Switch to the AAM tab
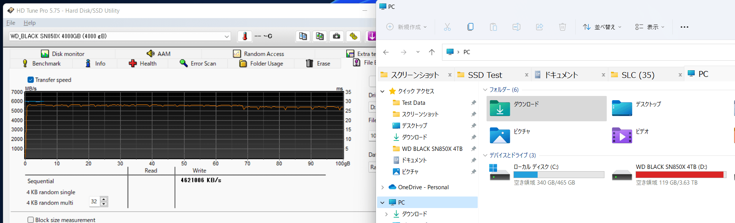Screen dimensions: 735x223 tap(158, 54)
